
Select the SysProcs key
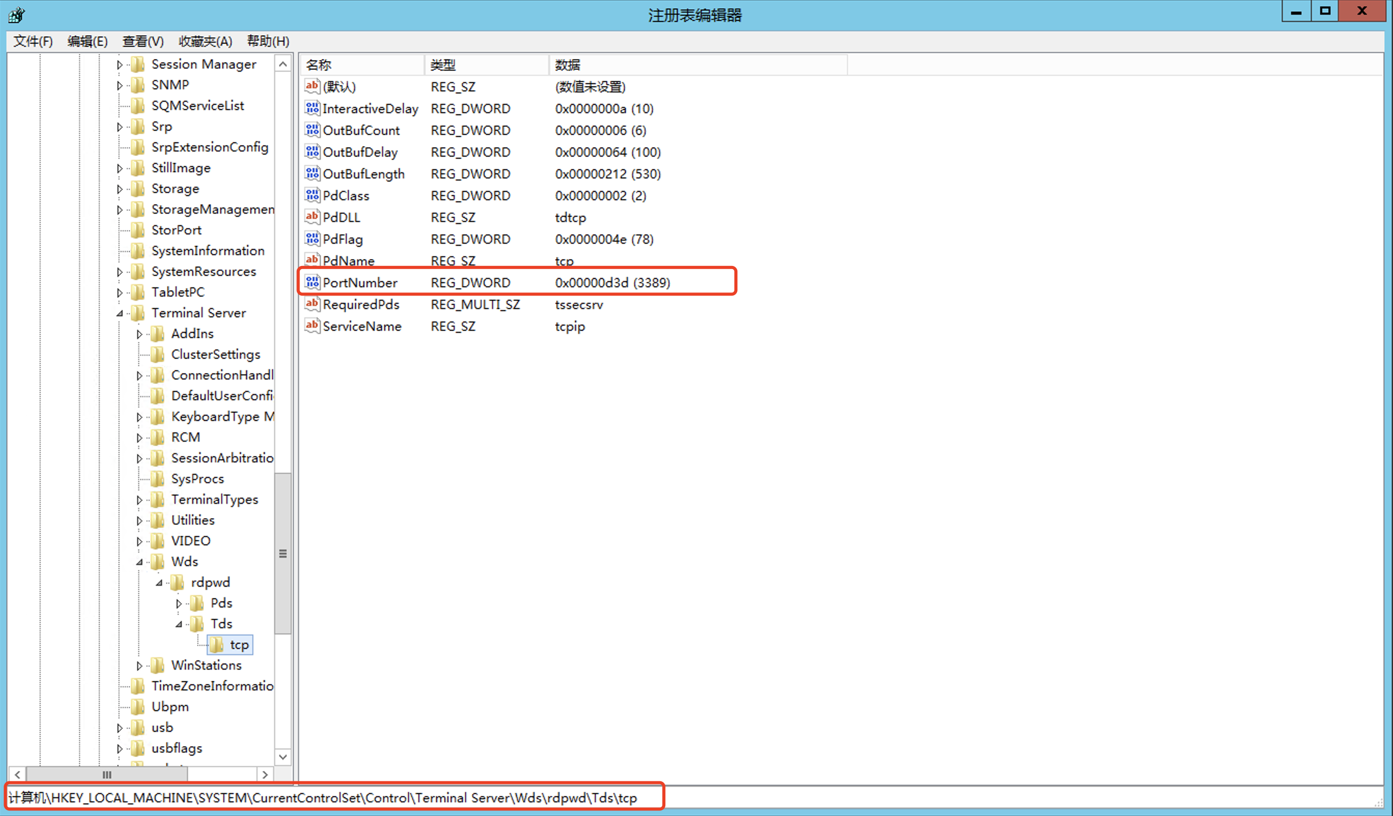(x=197, y=479)
